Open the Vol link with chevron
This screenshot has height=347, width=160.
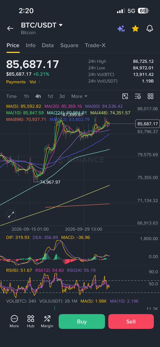[x=35, y=82]
